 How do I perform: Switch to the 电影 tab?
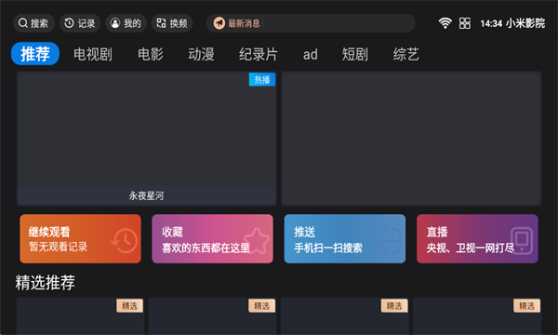(x=150, y=54)
